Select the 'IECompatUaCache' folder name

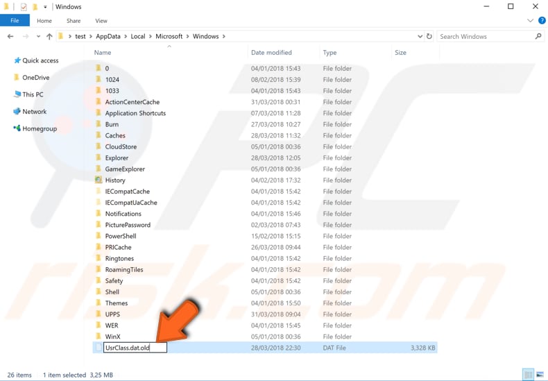131,203
